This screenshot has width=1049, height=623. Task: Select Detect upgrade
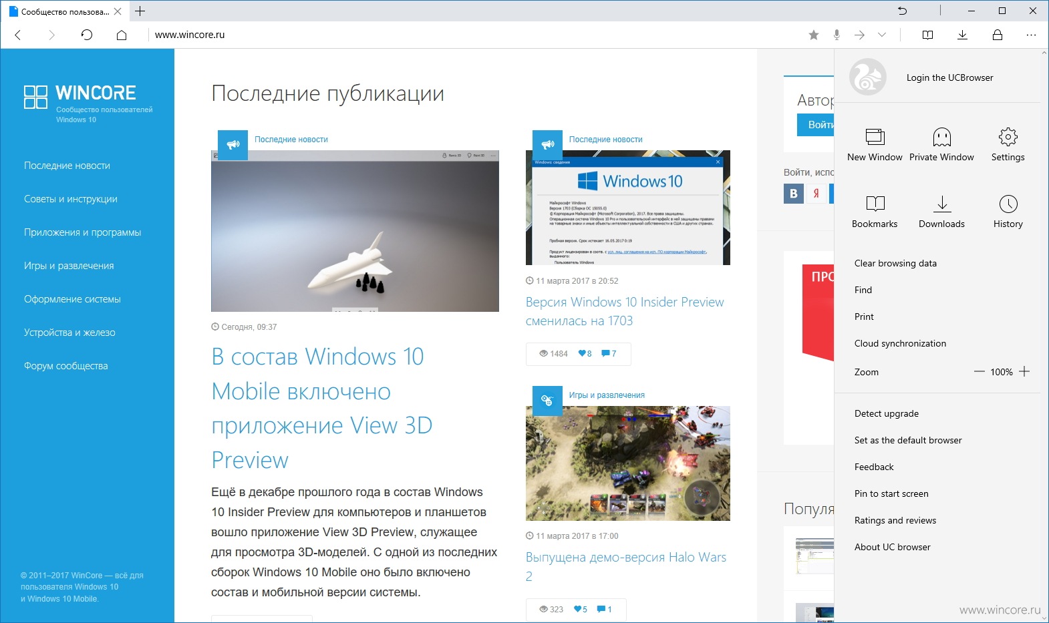pos(887,413)
